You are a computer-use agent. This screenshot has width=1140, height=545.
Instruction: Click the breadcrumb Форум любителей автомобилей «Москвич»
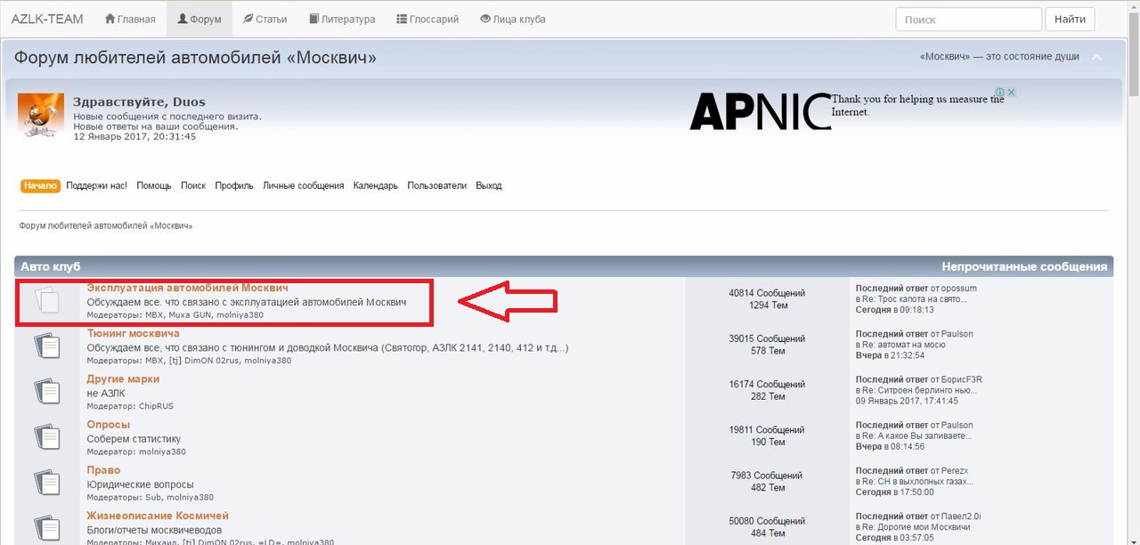click(x=106, y=226)
